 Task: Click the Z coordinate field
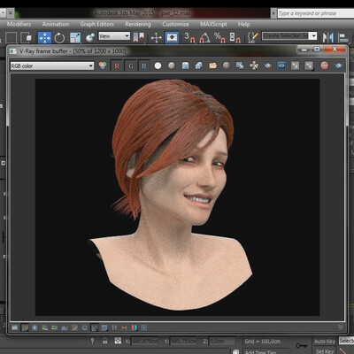click(x=221, y=342)
